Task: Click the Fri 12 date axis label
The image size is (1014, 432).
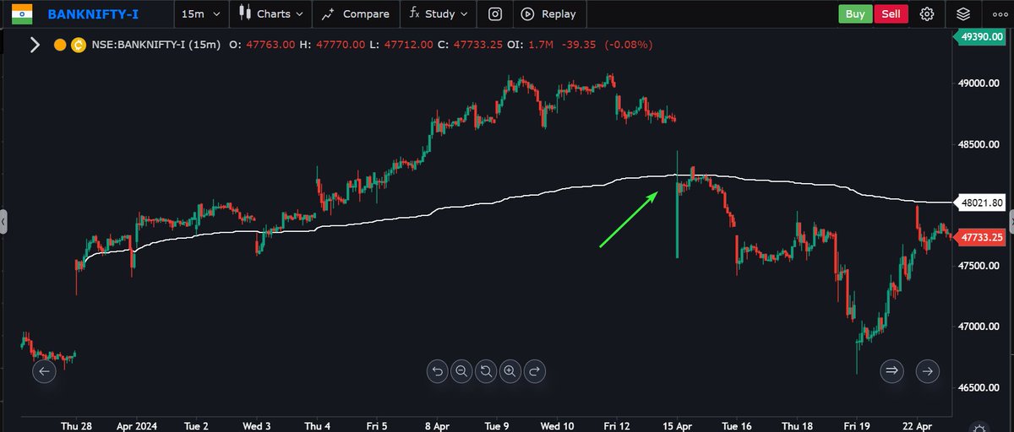Action: pyautogui.click(x=619, y=426)
